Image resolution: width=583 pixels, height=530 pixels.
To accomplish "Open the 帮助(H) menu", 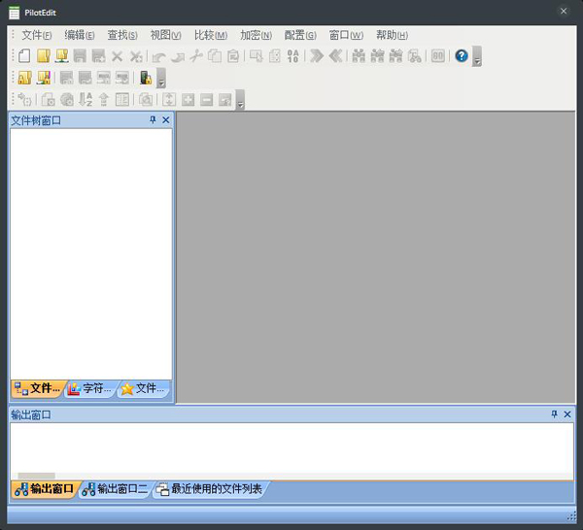I will 392,35.
